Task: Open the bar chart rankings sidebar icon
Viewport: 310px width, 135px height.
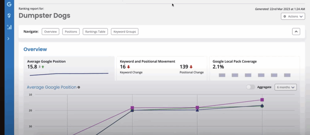Action: (9, 27)
